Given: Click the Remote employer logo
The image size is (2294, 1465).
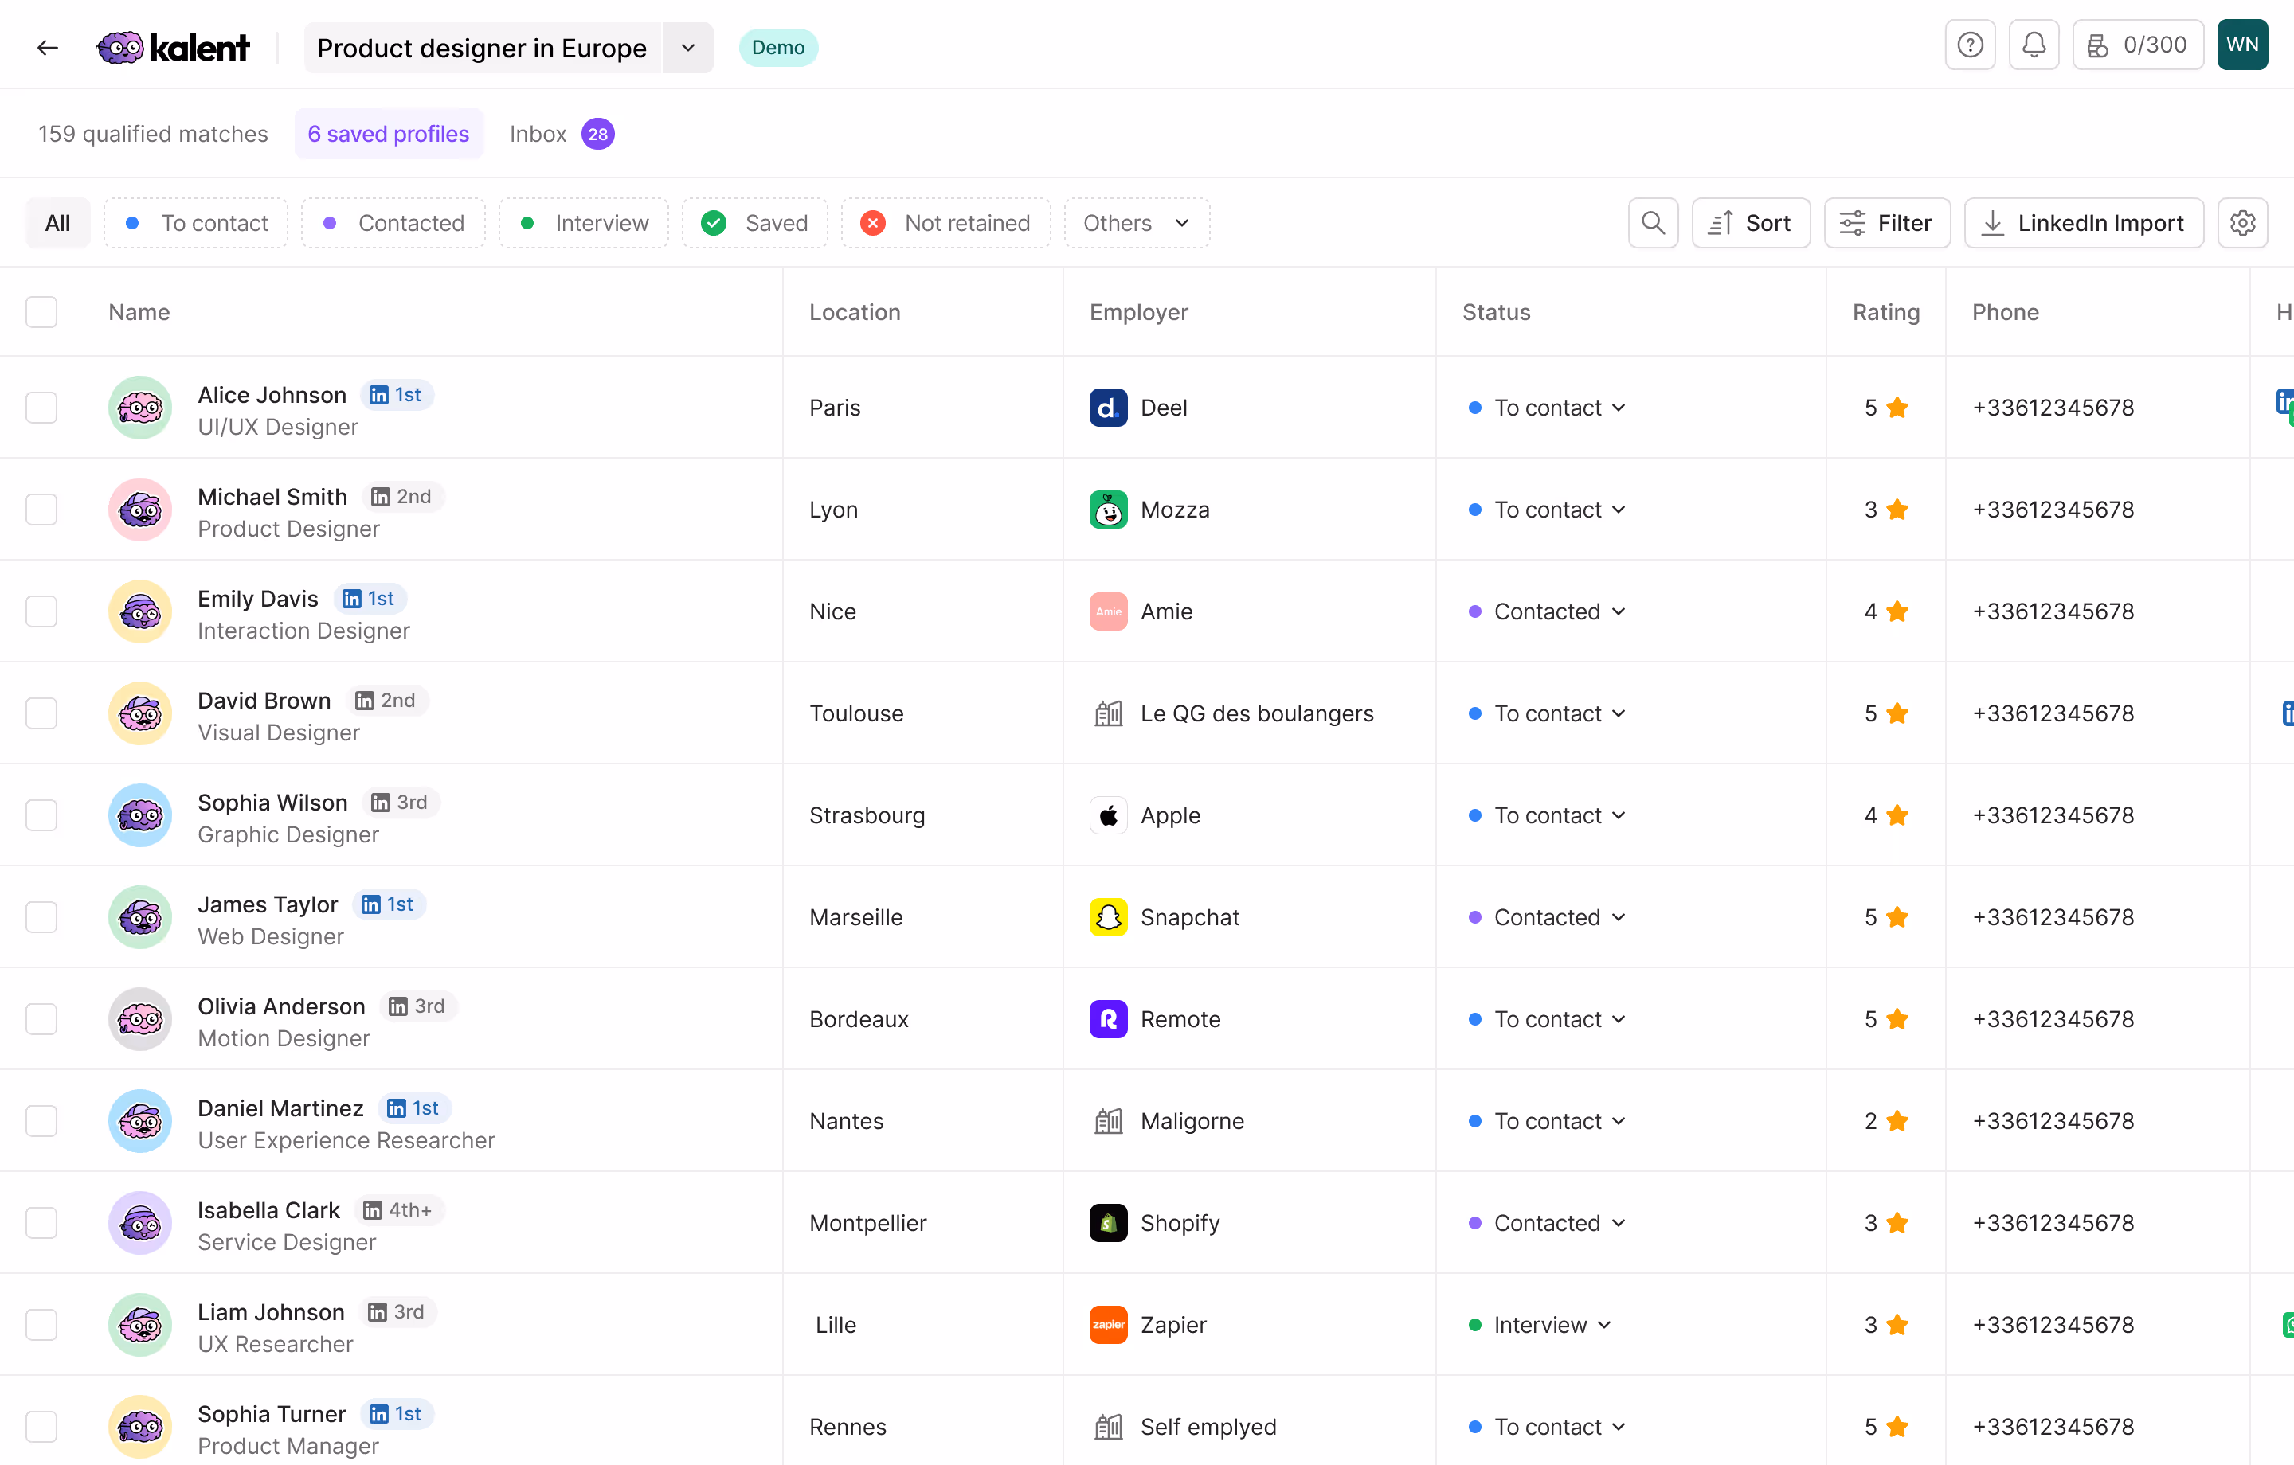Looking at the screenshot, I should pos(1108,1019).
